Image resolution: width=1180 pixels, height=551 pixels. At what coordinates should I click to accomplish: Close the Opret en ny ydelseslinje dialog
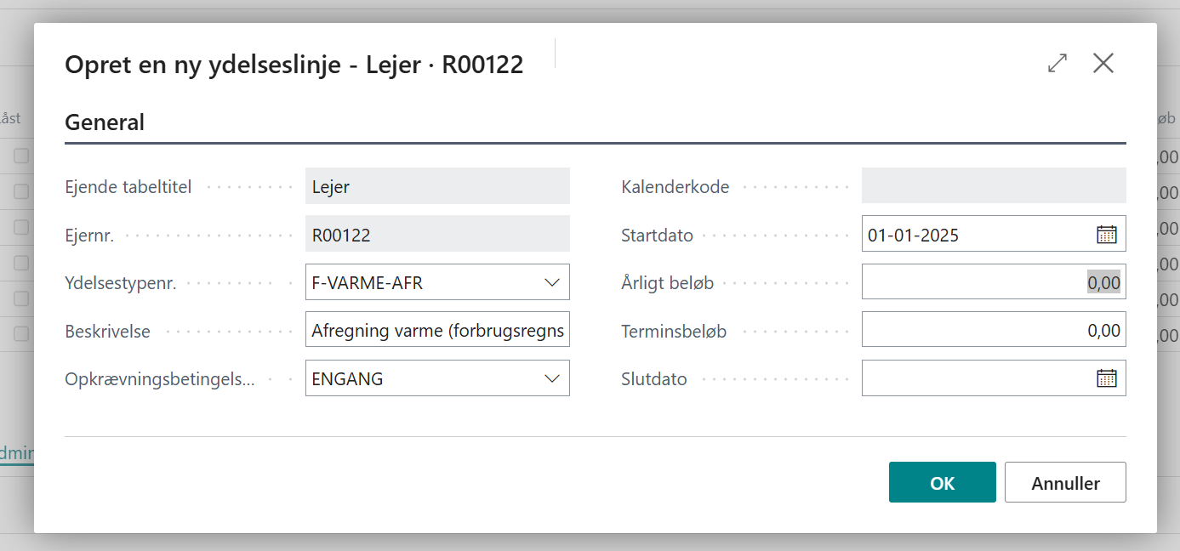(x=1103, y=64)
